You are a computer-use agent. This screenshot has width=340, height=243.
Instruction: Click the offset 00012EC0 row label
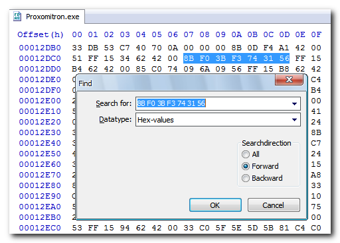click(40, 228)
